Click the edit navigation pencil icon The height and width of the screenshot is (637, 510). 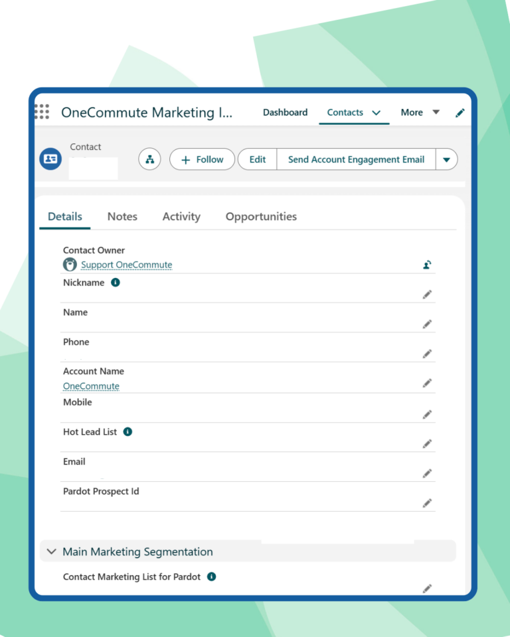(x=460, y=113)
